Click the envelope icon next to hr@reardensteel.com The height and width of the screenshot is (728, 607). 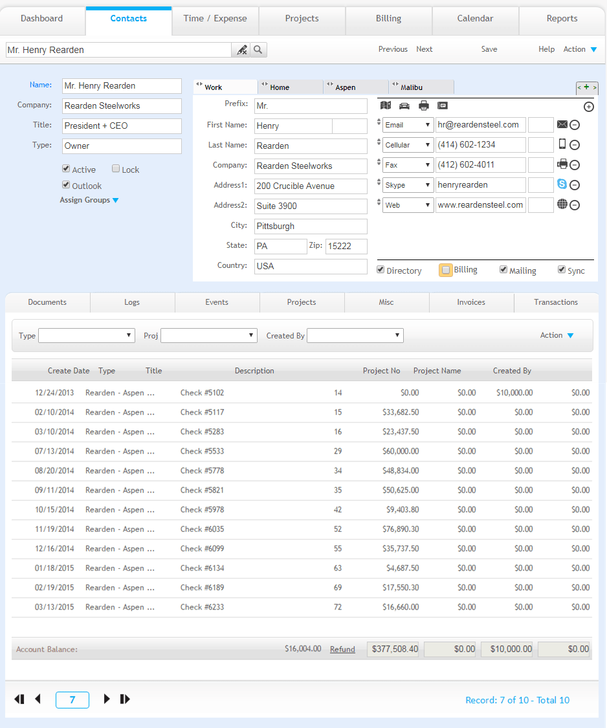pyautogui.click(x=562, y=124)
